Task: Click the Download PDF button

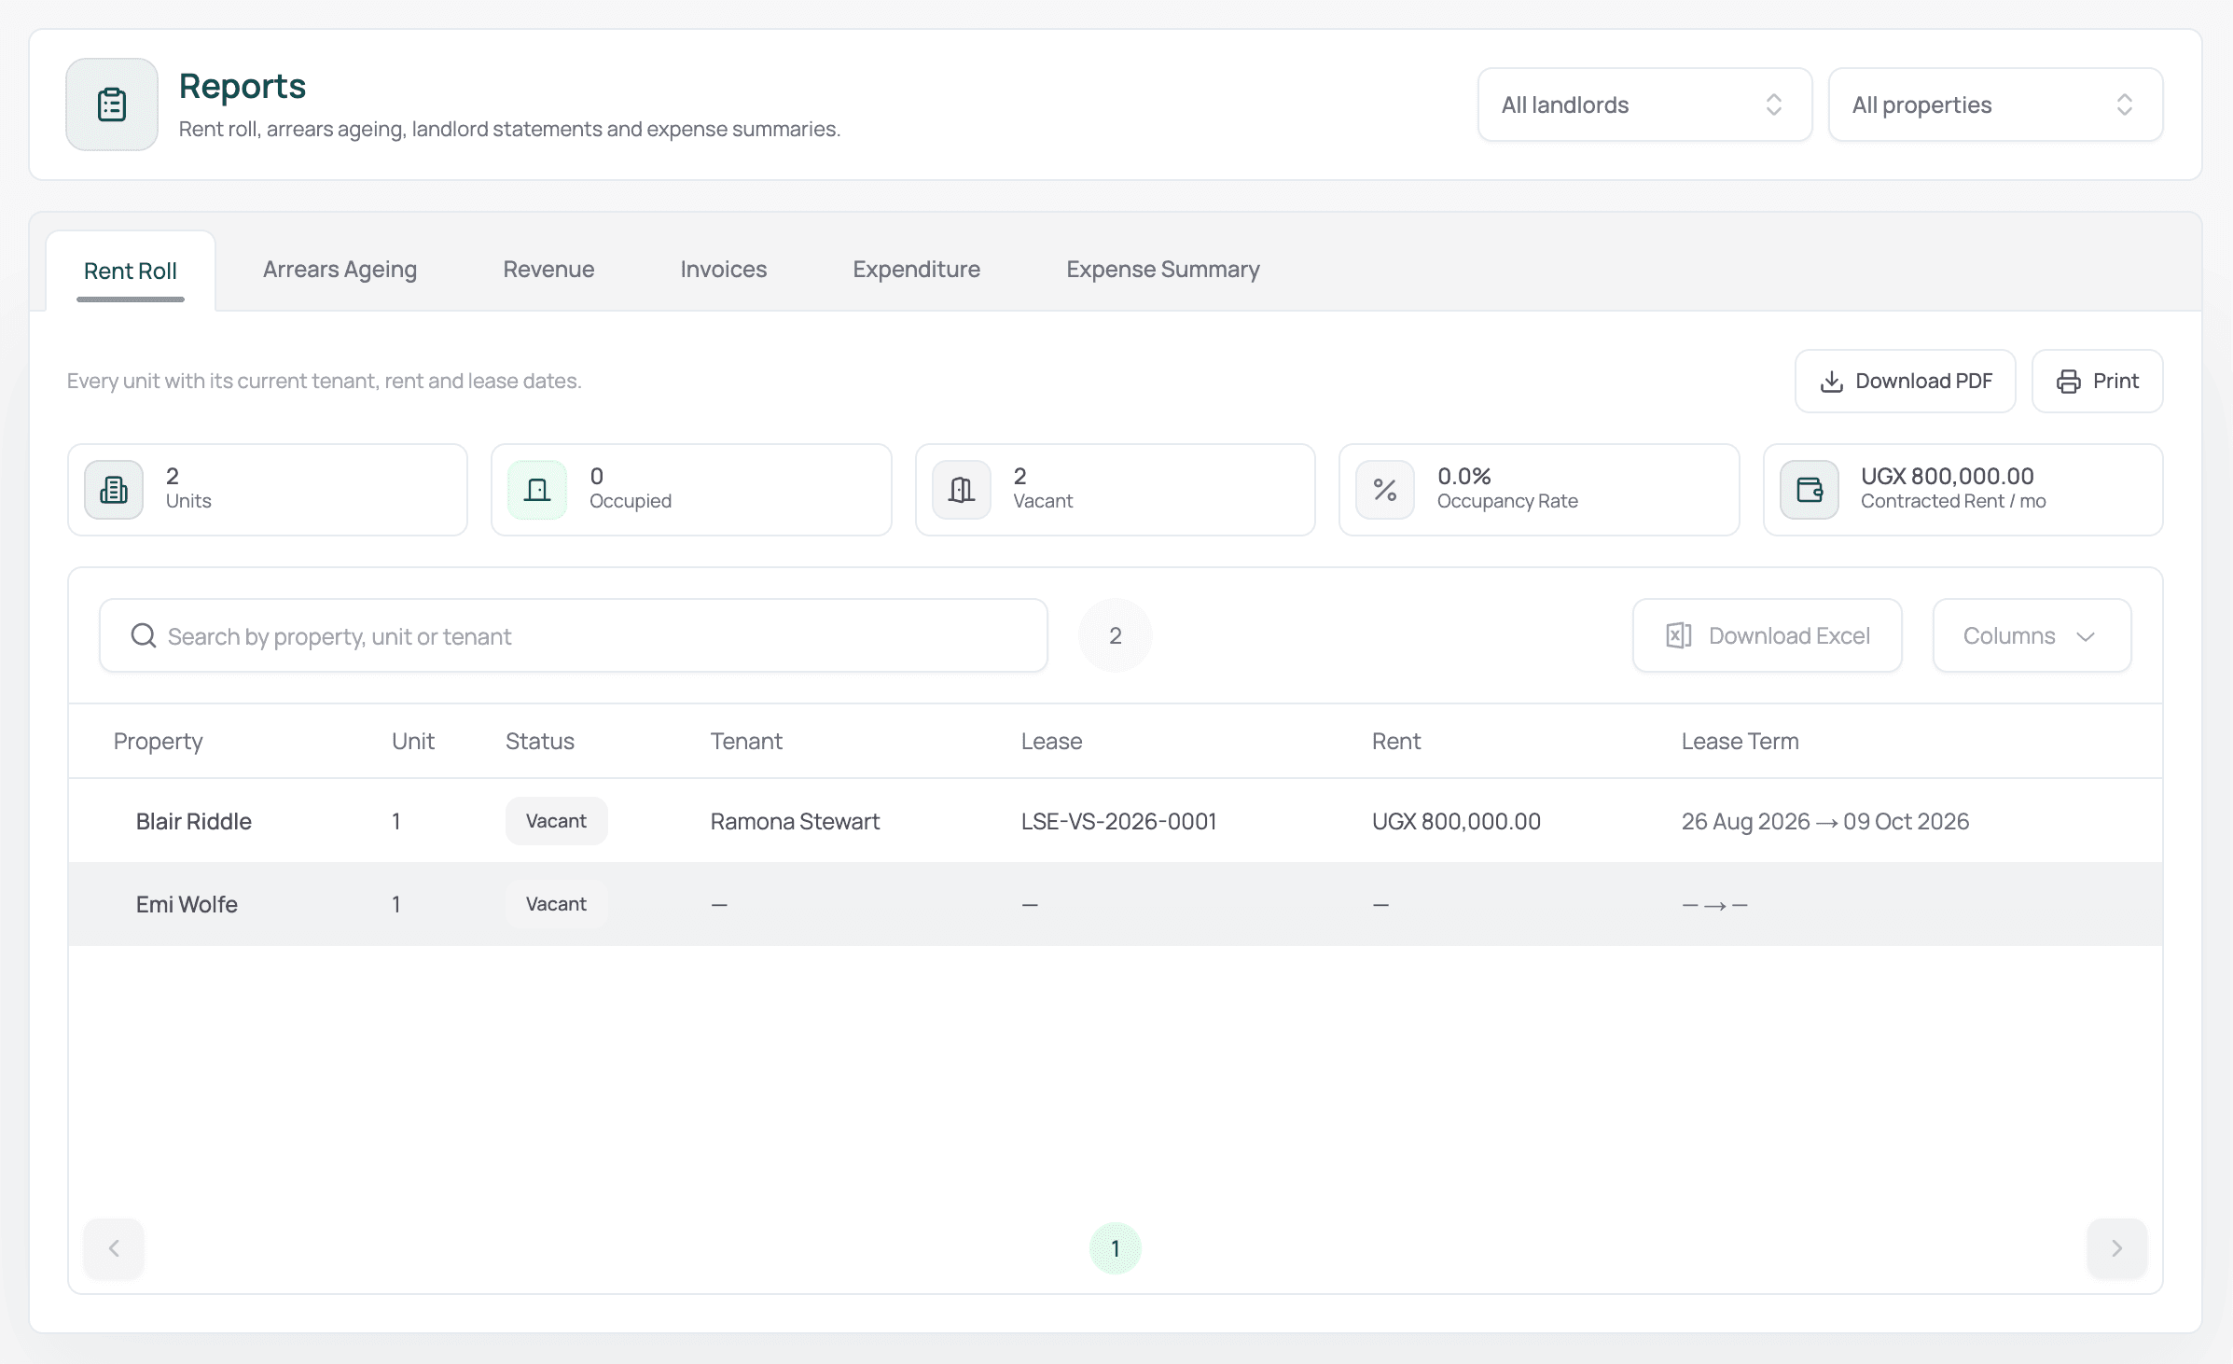Action: point(1905,381)
